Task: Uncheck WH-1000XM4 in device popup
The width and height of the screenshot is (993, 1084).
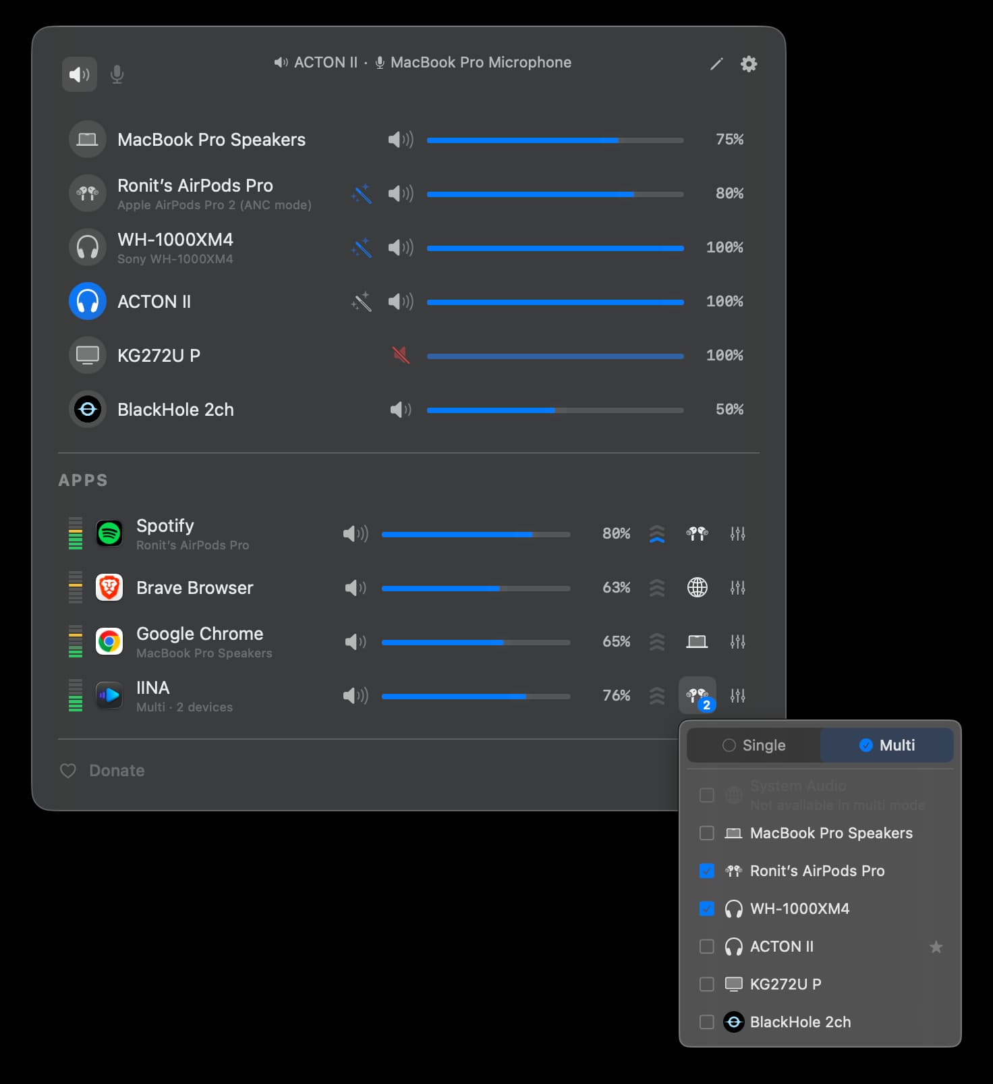Action: [707, 909]
